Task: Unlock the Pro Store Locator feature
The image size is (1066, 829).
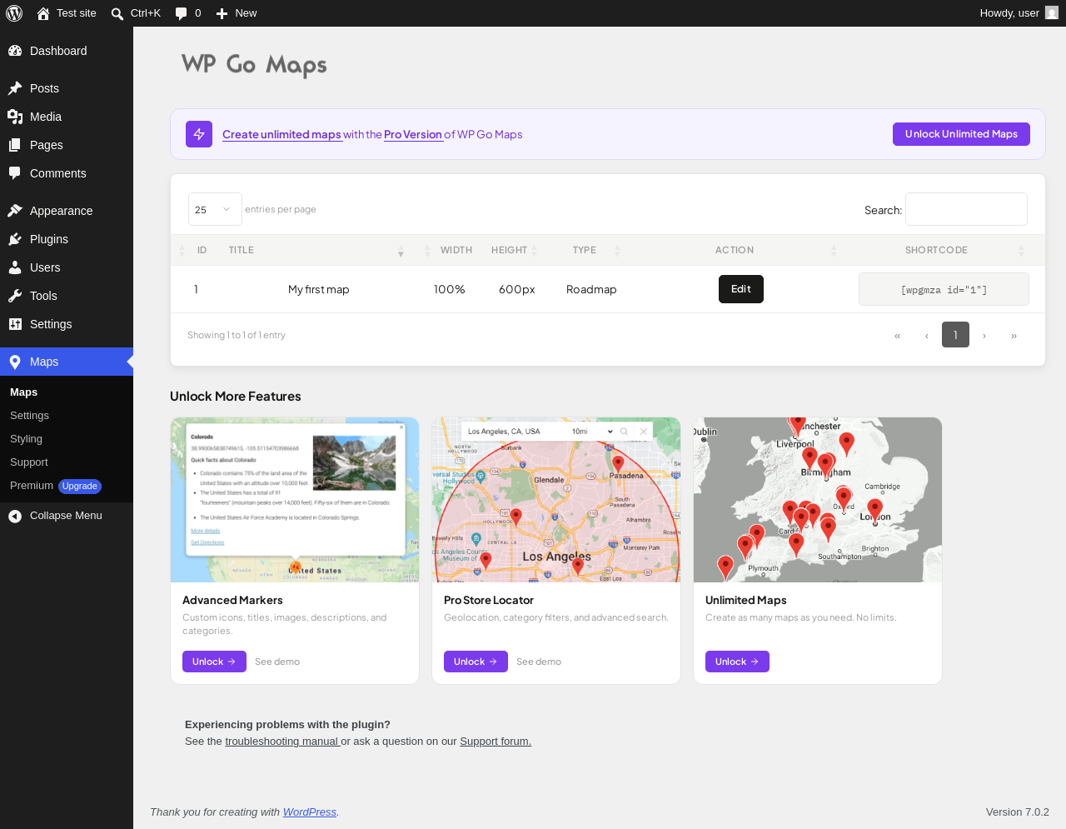Action: (476, 662)
